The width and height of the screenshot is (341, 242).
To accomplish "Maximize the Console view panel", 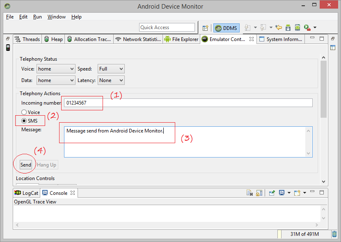I will click(322, 192).
